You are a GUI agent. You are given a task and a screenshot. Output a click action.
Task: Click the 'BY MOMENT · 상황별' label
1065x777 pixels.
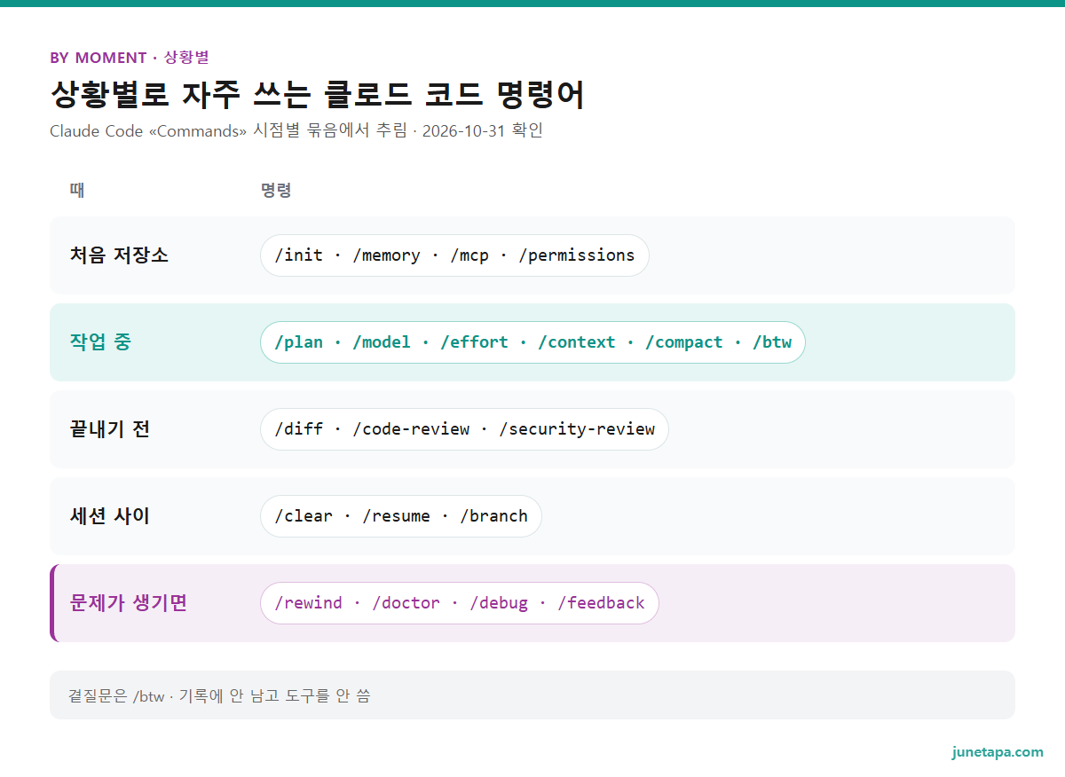pyautogui.click(x=130, y=58)
